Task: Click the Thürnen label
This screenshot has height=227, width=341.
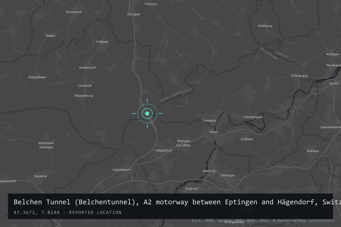Action: click(151, 4)
